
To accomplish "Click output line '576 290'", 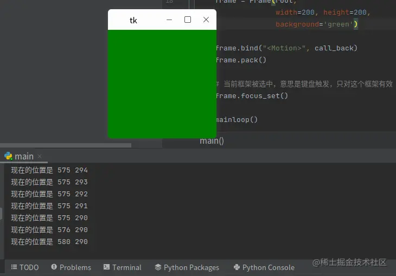I will (49, 229).
